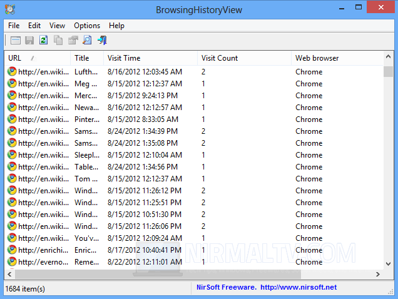Select visit time 8/15/2012 9:24:13 PM
Image resolution: width=398 pixels, height=299 pixels.
(x=143, y=96)
